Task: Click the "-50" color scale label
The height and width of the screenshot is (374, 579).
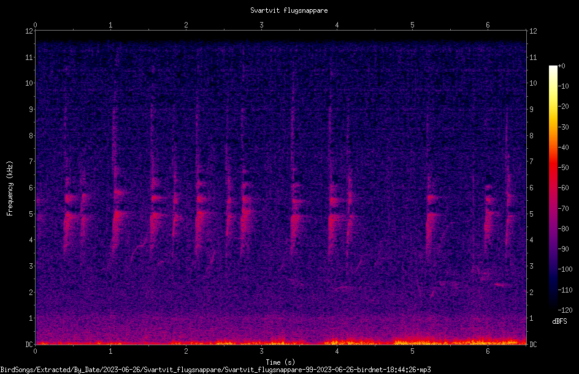Action: [x=563, y=168]
